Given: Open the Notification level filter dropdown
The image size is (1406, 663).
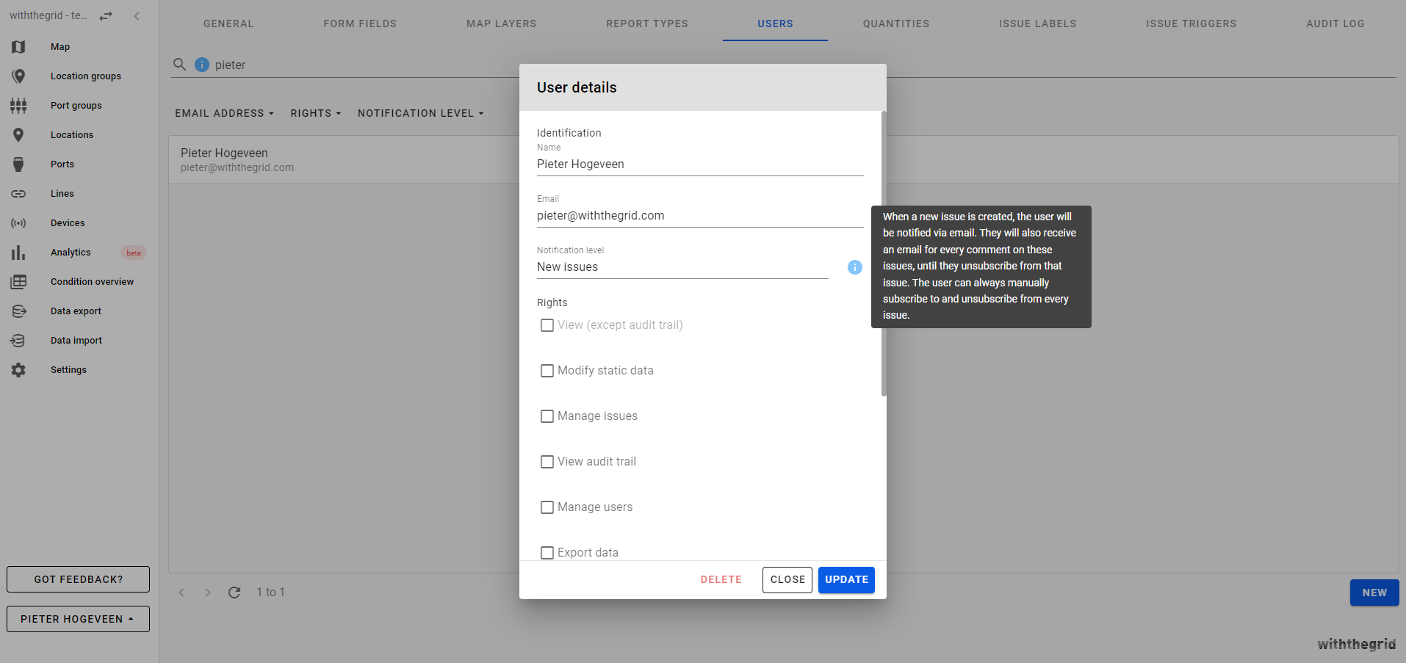Looking at the screenshot, I should pyautogui.click(x=420, y=113).
